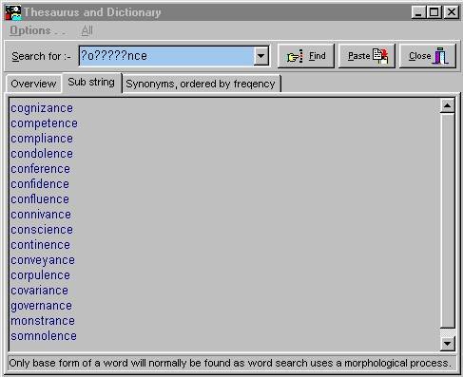Click the status bar morphological process message
Screen dimensions: 463x377
click(230, 363)
